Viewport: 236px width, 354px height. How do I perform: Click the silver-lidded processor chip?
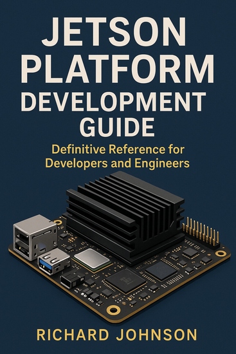click(x=92, y=259)
